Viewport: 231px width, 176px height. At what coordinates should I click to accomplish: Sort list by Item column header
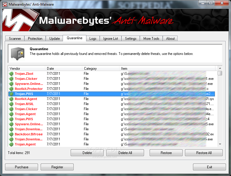click(167, 69)
